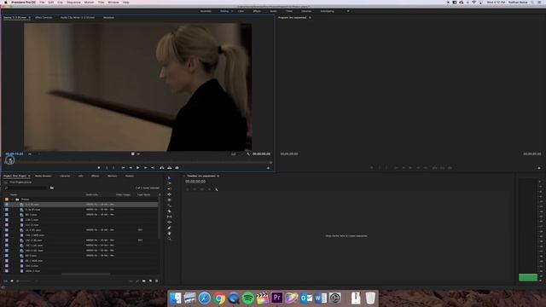Switch to the Effects workspace
Image resolution: width=546 pixels, height=307 pixels.
(257, 11)
